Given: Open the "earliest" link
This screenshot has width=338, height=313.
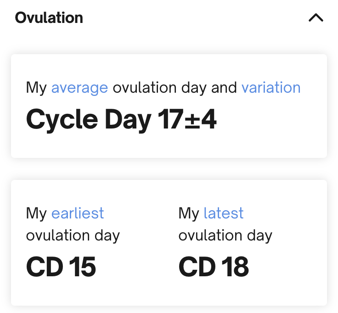Looking at the screenshot, I should pyautogui.click(x=78, y=213).
